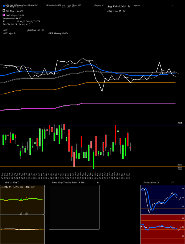The image size is (185, 244).
Task: Click the 'ADX signal:' label
Action: click(x=9, y=33)
